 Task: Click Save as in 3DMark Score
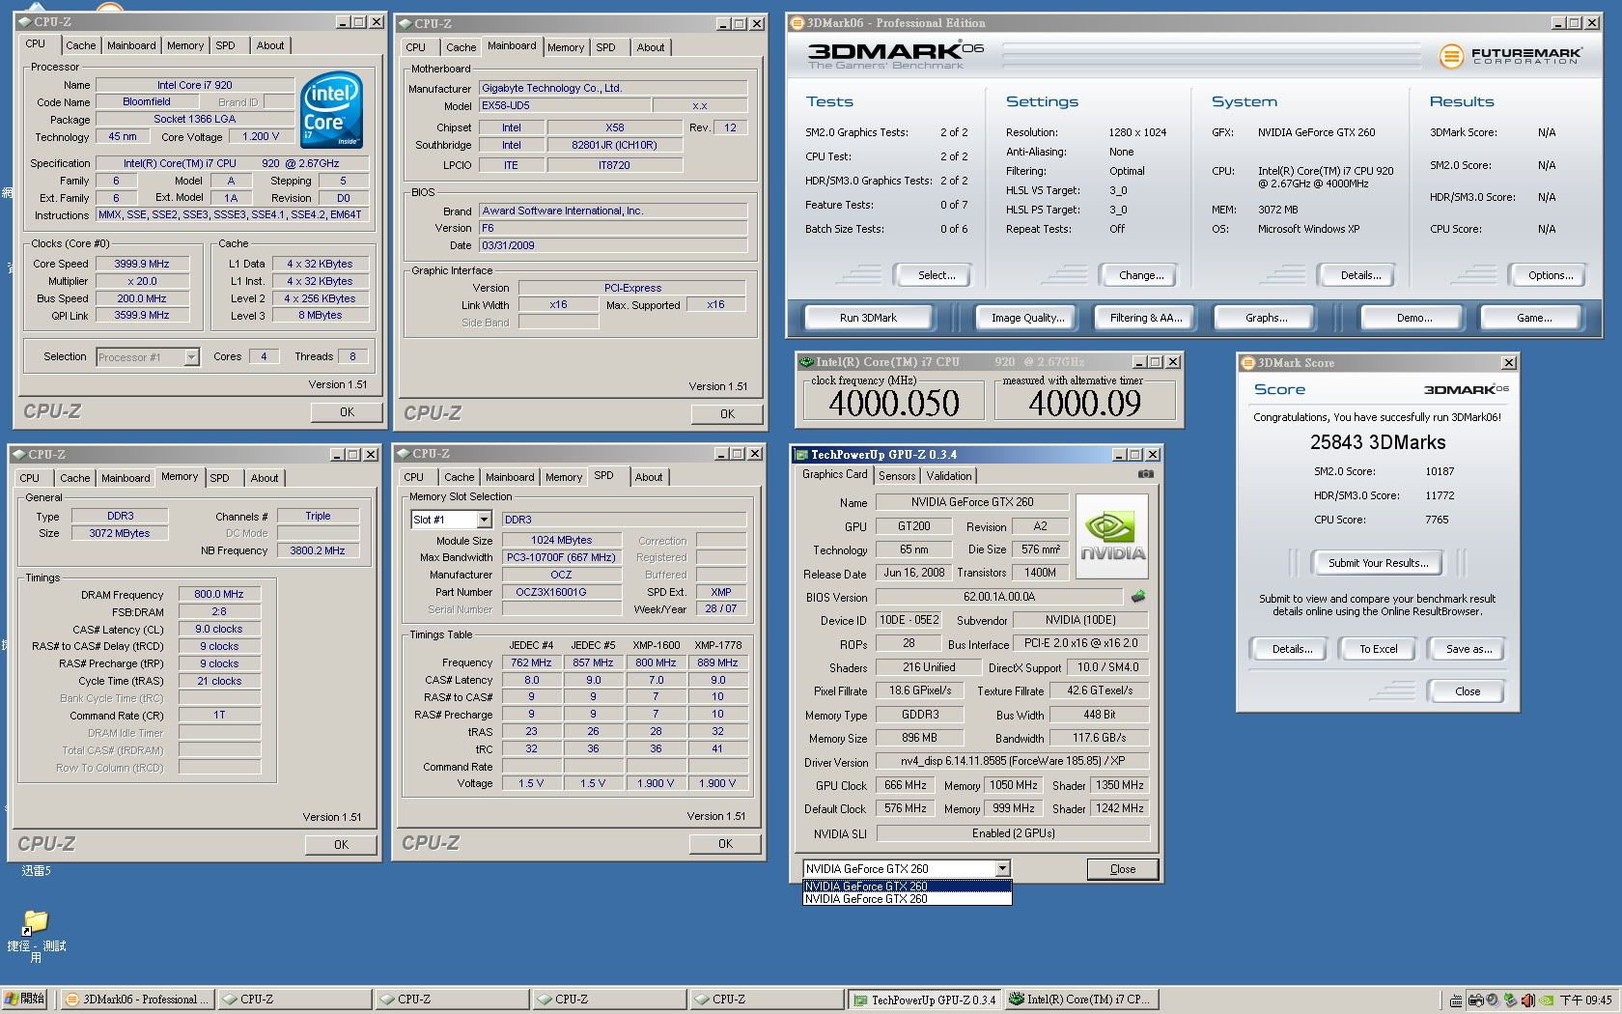point(1468,649)
